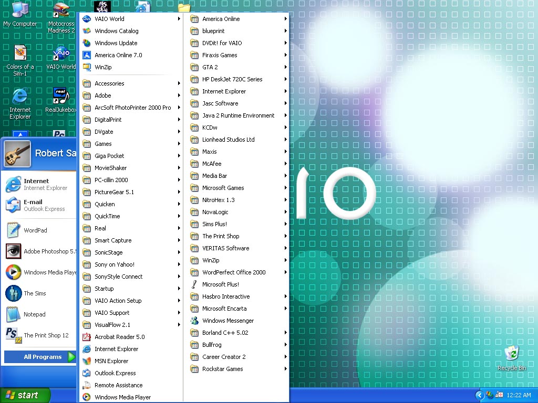Click the All Programs button

(x=40, y=357)
